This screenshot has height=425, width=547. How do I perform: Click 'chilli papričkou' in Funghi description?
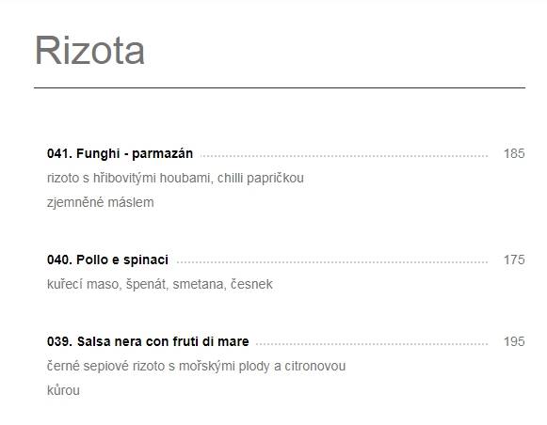[x=261, y=179]
